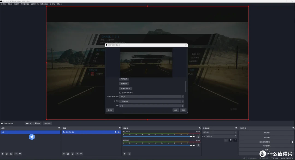Image resolution: width=295 pixels, height=160 pixels.
Task: Click video preview thumbnail in dialog
Action: point(146,63)
